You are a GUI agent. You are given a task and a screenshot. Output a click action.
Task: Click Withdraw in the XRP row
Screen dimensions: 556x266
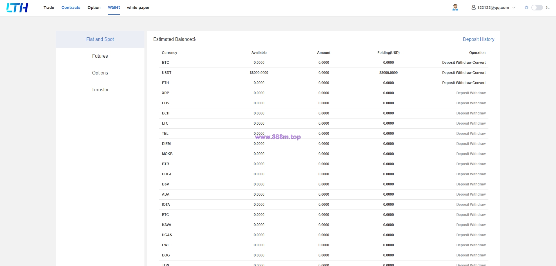[478, 93]
